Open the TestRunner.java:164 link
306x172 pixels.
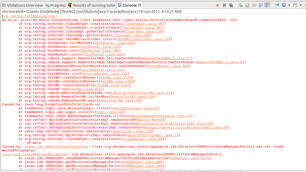click(x=104, y=54)
